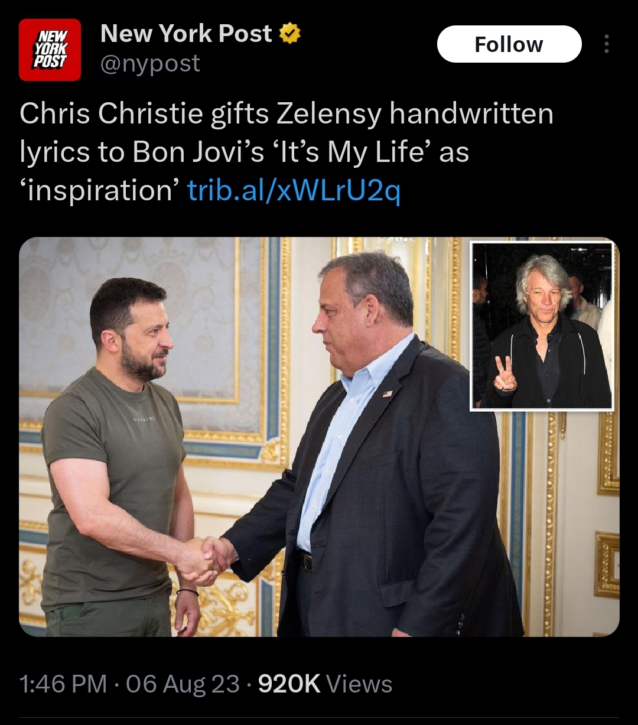The width and height of the screenshot is (638, 725).
Task: Open the three-dot more options menu
Action: (606, 44)
